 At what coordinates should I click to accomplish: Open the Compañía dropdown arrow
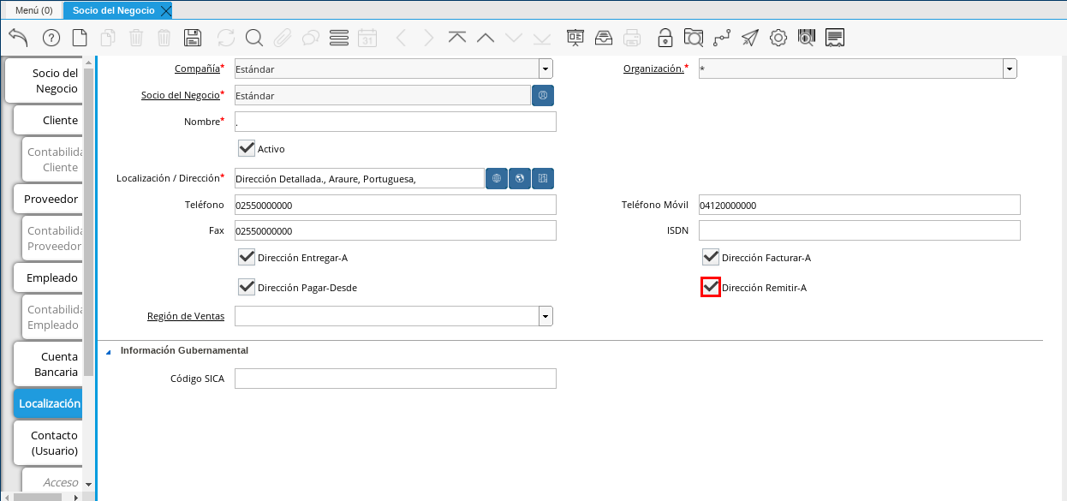pos(545,69)
